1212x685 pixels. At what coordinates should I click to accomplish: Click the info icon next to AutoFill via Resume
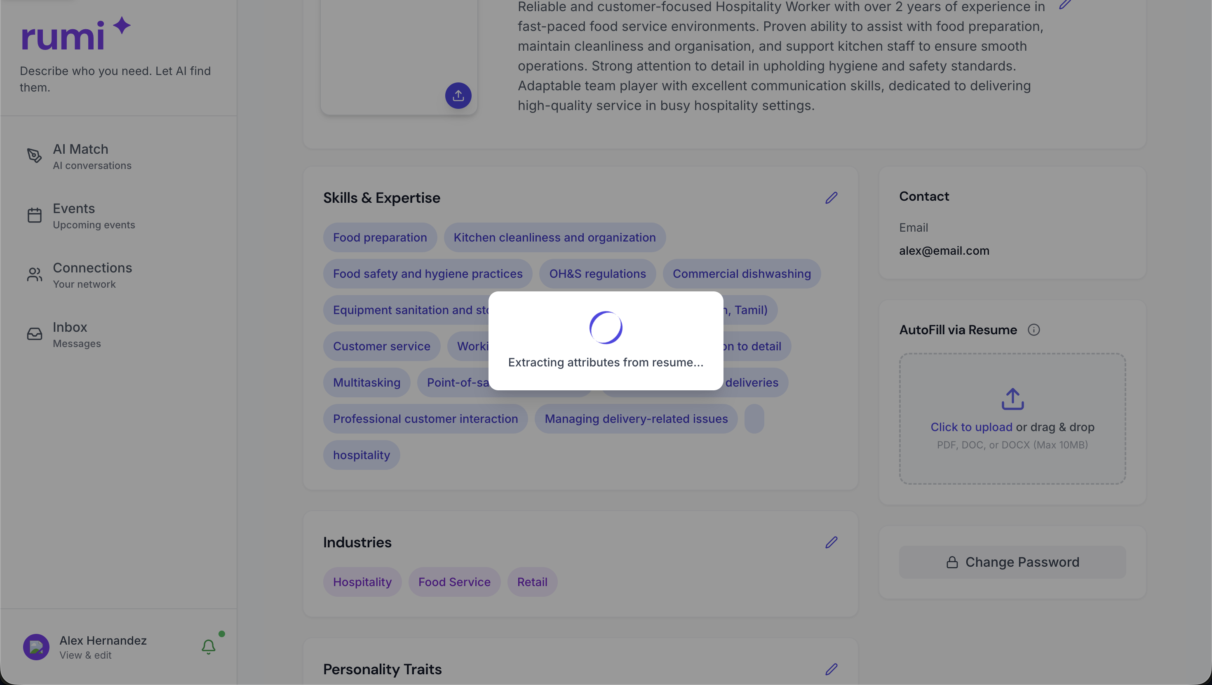[1033, 330]
